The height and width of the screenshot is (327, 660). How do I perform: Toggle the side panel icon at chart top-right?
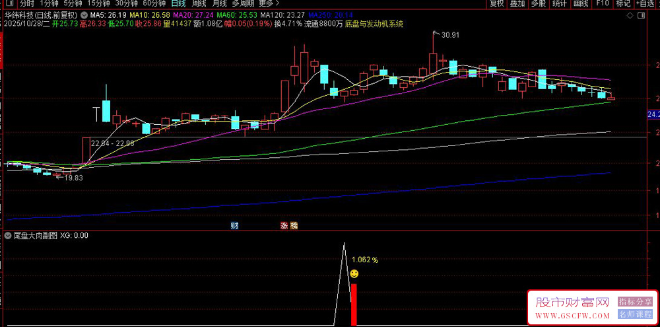641,16
